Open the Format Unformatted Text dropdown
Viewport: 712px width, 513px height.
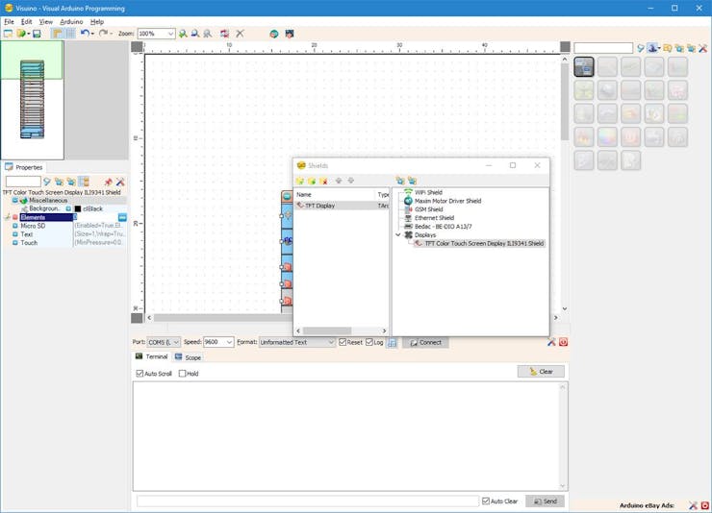[331, 342]
